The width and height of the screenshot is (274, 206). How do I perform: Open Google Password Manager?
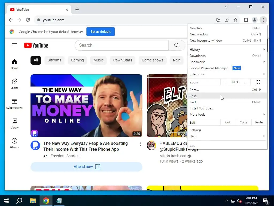tap(227, 68)
